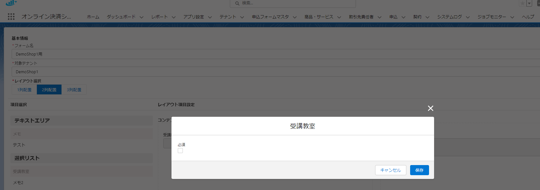Viewport: 540px width, 190px height.
Task: Expand the ダッシュボード tab chevron
Action: [142, 17]
